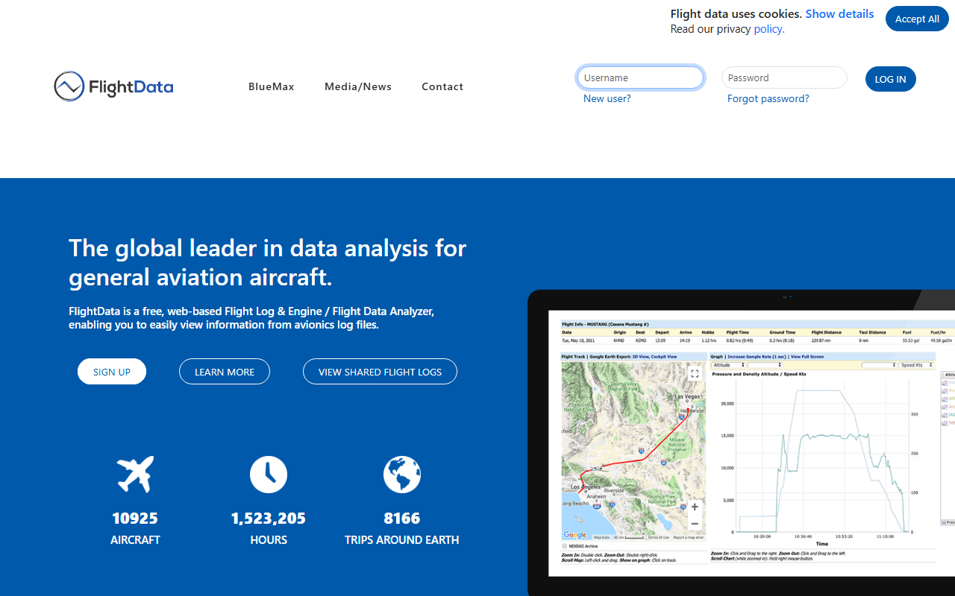Click the TRIPS AROUND EARTH label
The width and height of the screenshot is (955, 596).
(x=402, y=540)
